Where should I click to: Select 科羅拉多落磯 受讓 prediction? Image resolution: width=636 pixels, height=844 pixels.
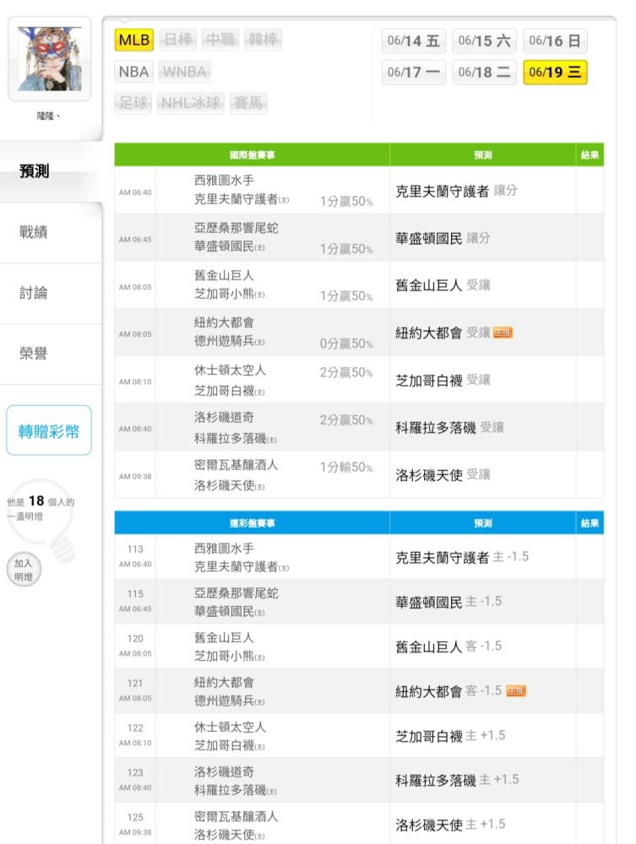(449, 428)
